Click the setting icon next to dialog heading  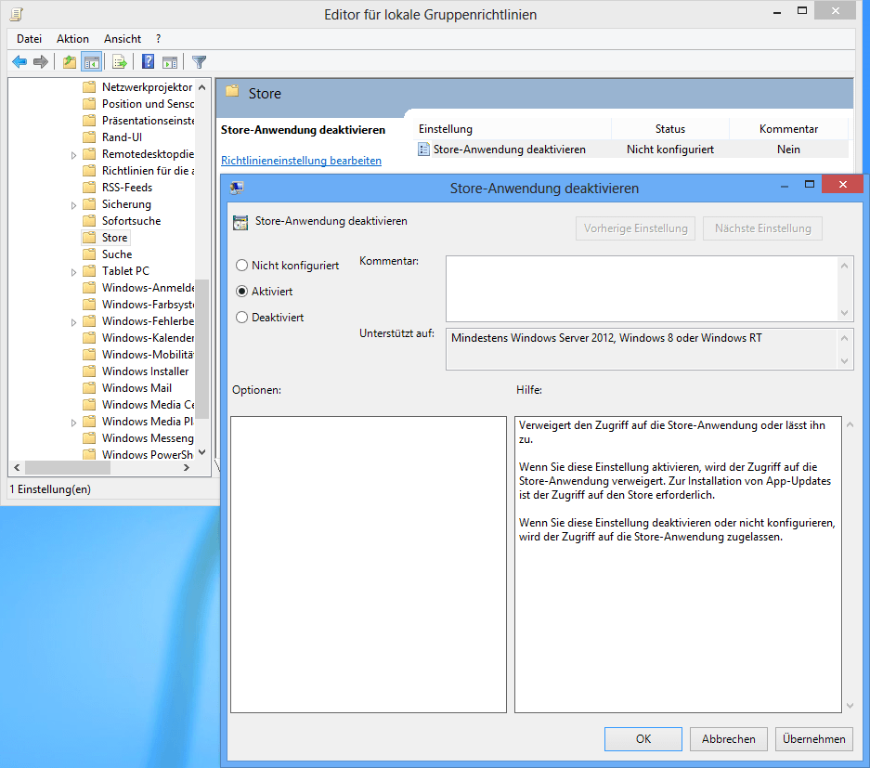pyautogui.click(x=240, y=223)
